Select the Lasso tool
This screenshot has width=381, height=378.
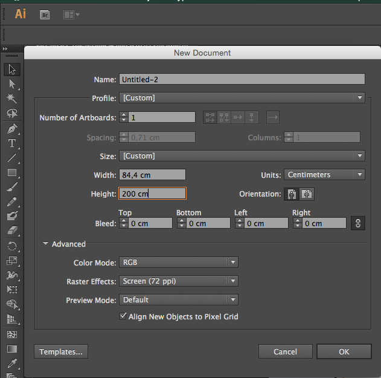click(x=12, y=113)
